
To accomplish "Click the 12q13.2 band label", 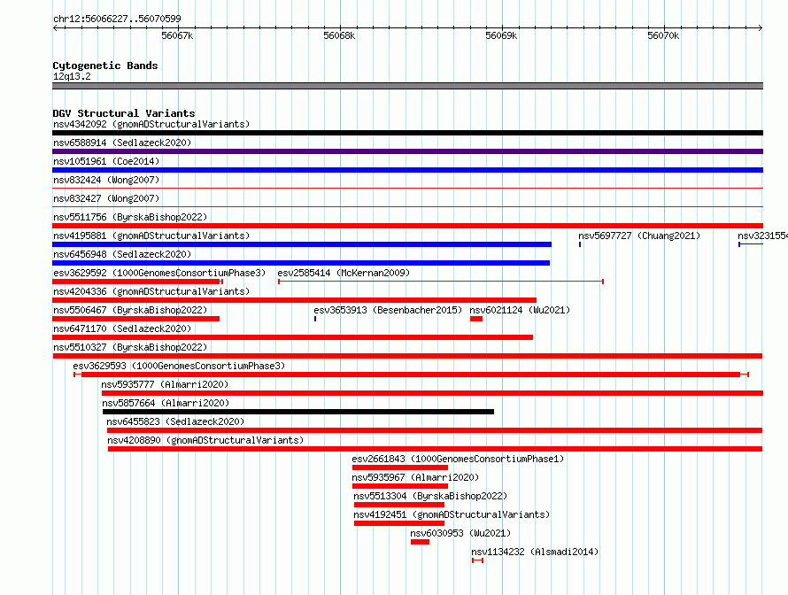I will coord(72,76).
